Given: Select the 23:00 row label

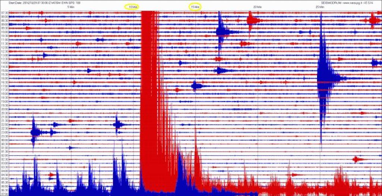Looking at the screenshot, I should 4,133.
